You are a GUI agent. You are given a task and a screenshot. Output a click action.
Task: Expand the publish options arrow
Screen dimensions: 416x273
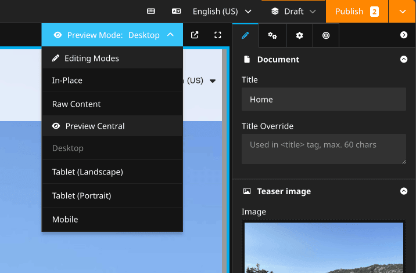point(403,12)
